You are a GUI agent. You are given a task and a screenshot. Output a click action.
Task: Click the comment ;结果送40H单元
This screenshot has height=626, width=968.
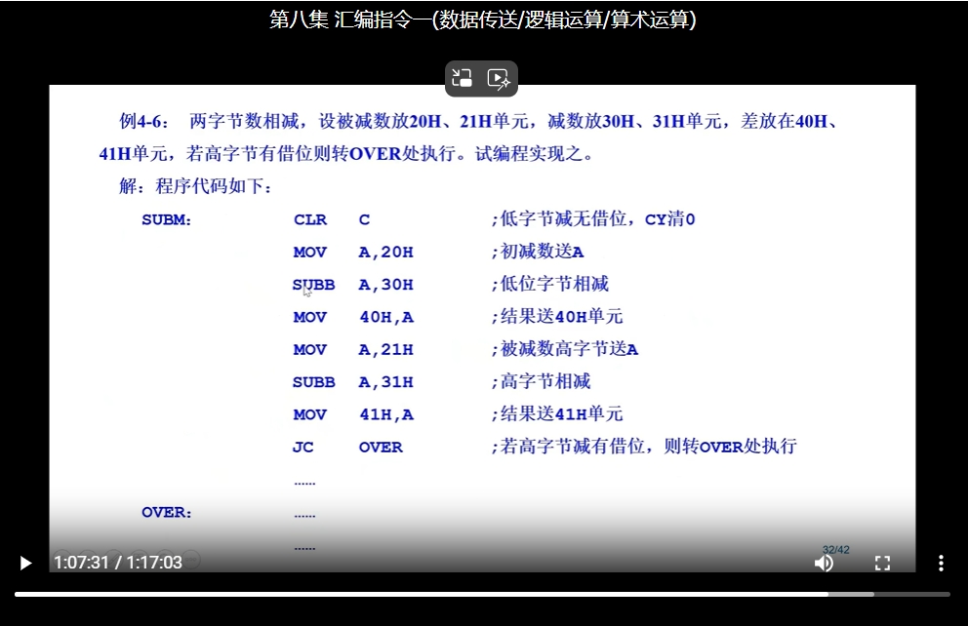pyautogui.click(x=557, y=316)
